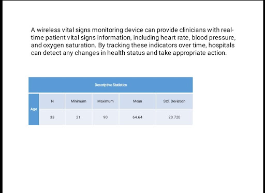265x193 pixels.
Task: Click the Age row label cell
Action: coord(34,109)
